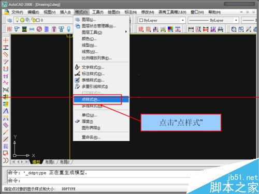Click the circular arrow toolbar icon

click(234, 29)
